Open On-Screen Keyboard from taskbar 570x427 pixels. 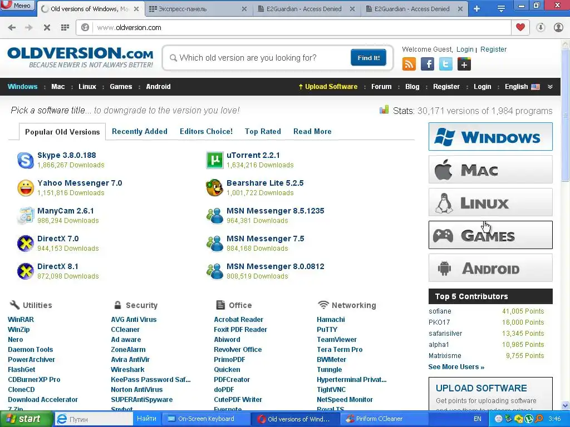[206, 419]
